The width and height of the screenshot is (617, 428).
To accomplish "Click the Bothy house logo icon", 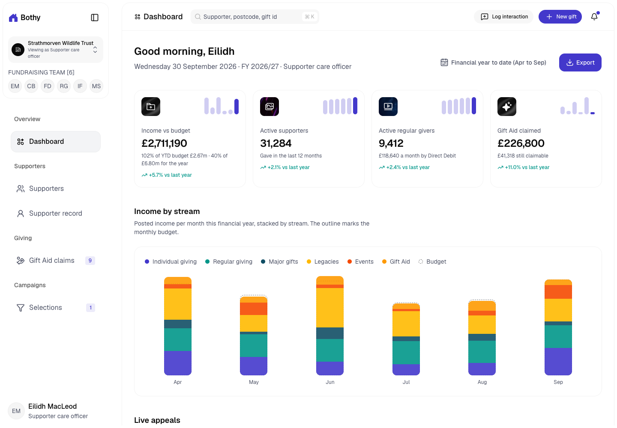I will coord(13,18).
